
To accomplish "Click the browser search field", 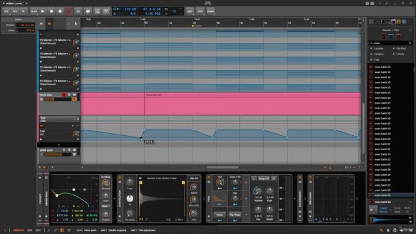I will (391, 43).
